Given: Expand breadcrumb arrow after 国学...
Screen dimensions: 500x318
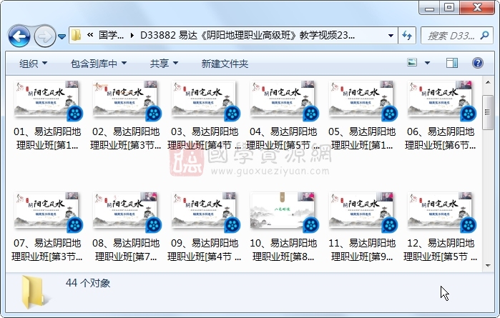Looking at the screenshot, I should 132,35.
